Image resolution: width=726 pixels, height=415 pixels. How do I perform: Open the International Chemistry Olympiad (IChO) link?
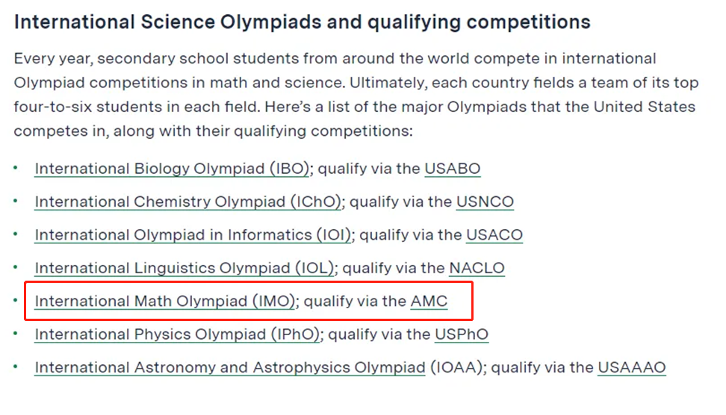[x=187, y=202]
